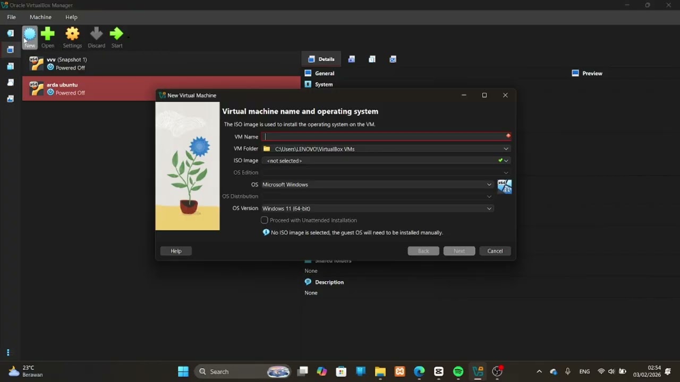Image resolution: width=680 pixels, height=382 pixels.
Task: Click microphone icon in system tray
Action: [x=568, y=371]
